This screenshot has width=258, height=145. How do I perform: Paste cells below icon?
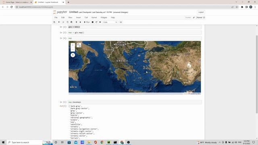72,22
